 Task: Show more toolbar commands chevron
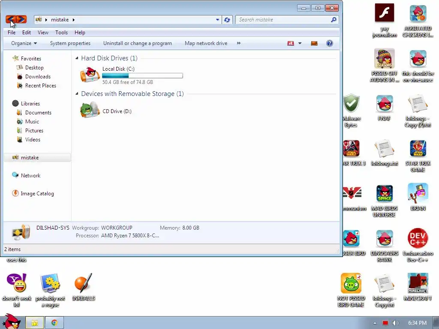tap(238, 43)
